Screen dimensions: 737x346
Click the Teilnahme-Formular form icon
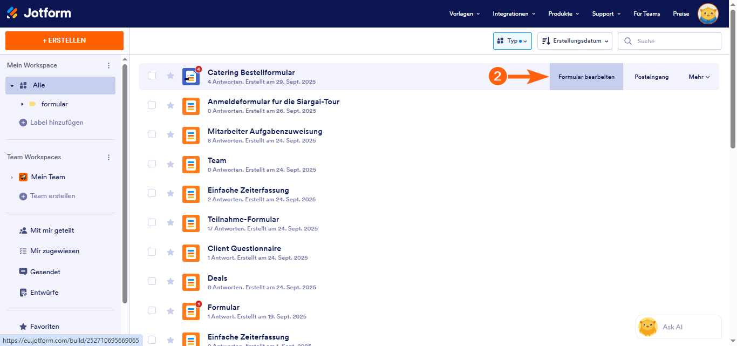191,223
